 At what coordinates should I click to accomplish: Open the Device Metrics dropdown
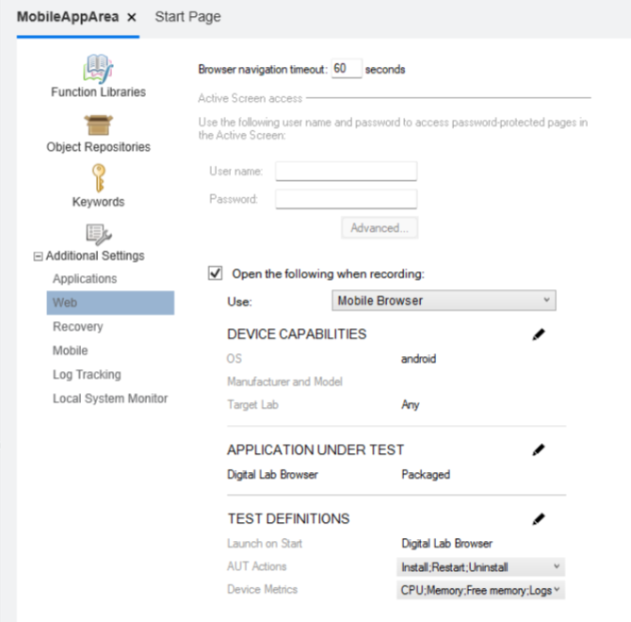pos(480,590)
